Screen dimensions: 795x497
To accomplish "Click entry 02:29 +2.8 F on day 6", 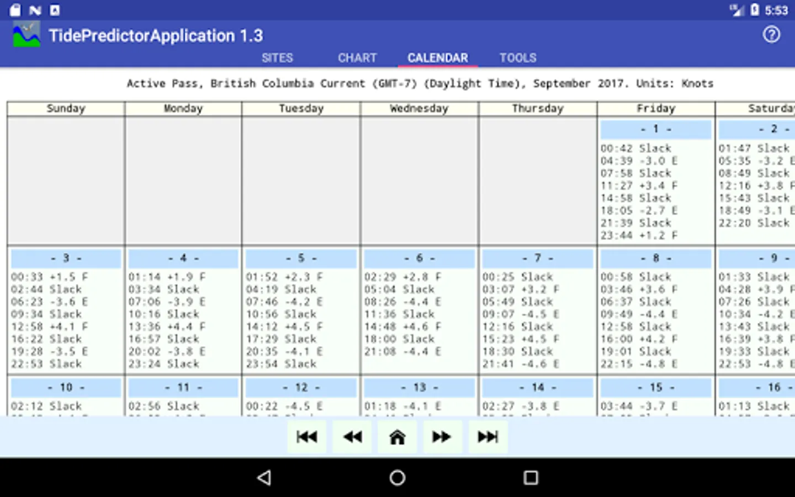I will 403,277.
